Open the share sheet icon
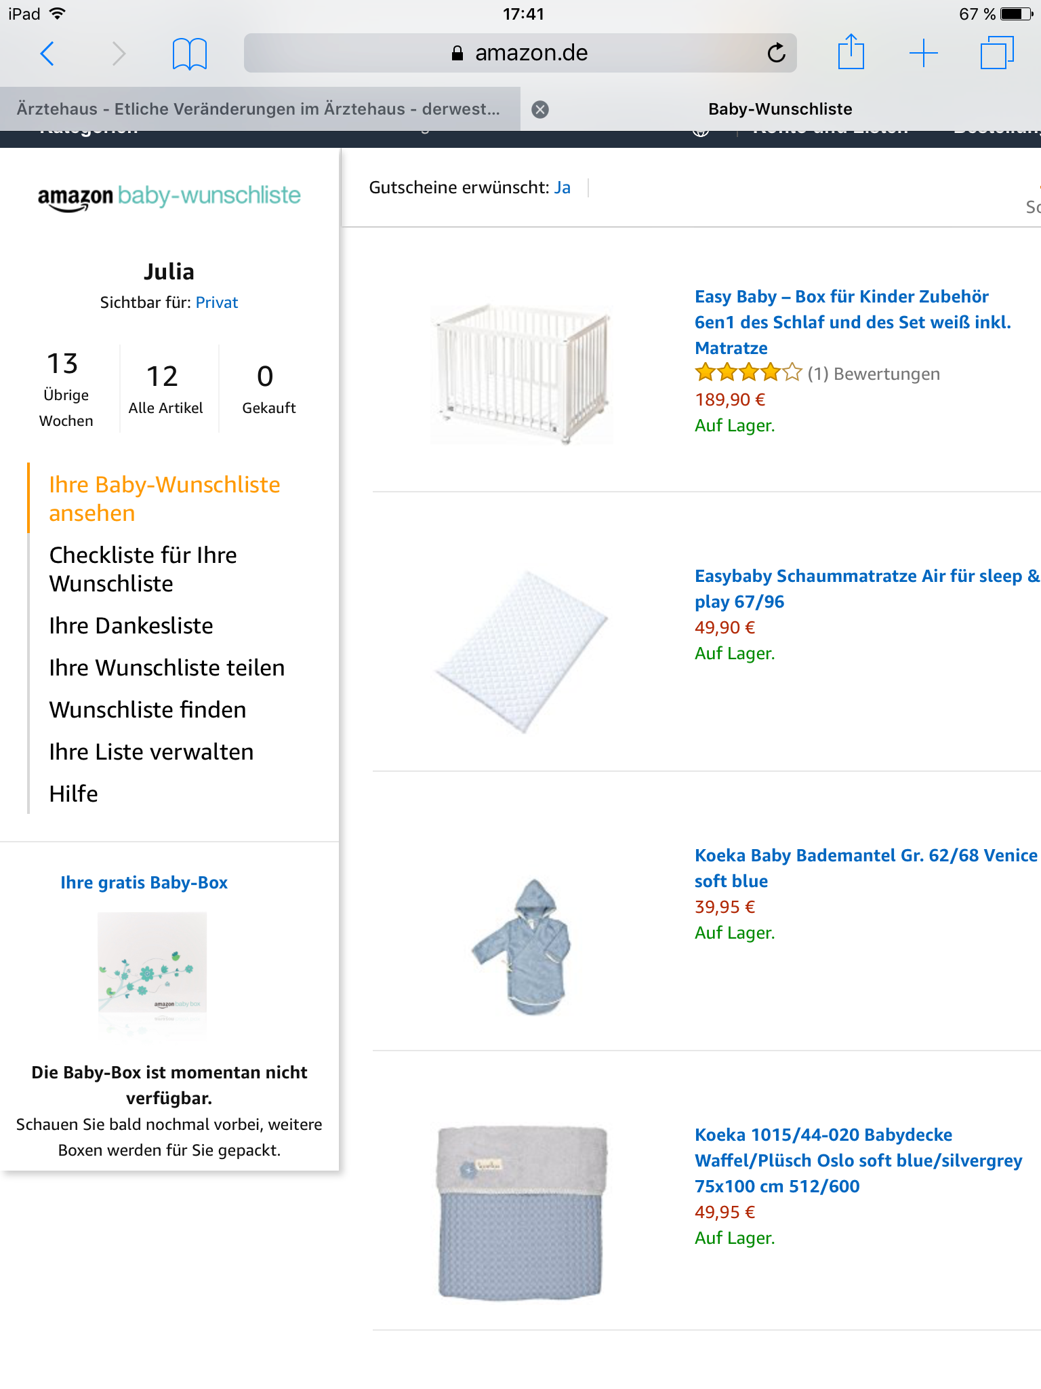This screenshot has width=1041, height=1389. pyautogui.click(x=851, y=52)
